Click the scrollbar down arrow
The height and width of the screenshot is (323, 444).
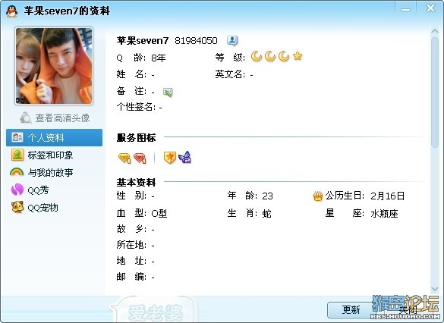click(x=435, y=289)
